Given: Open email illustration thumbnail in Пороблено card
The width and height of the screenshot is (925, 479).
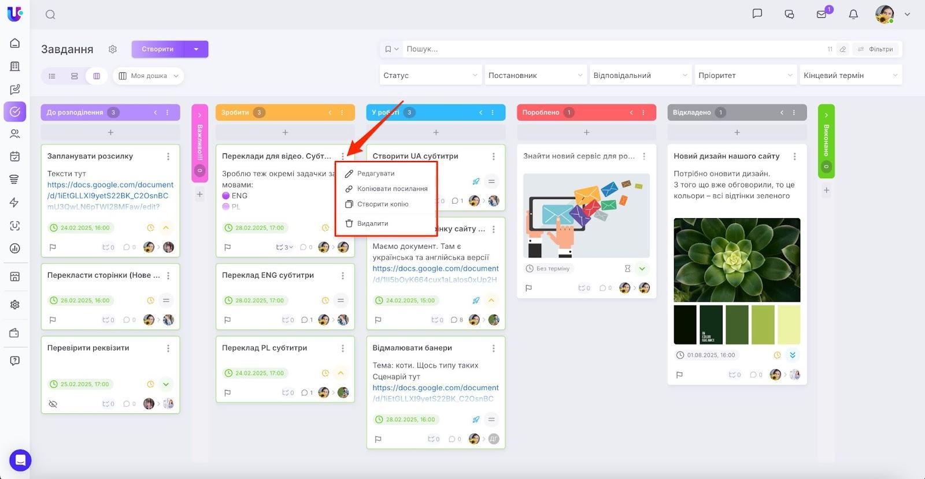Looking at the screenshot, I should [586, 216].
